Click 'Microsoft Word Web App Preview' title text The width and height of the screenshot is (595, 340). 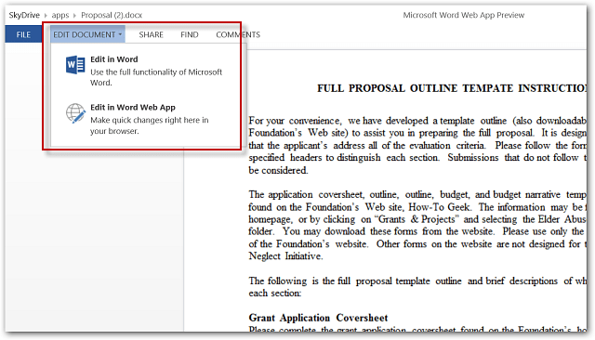point(464,15)
